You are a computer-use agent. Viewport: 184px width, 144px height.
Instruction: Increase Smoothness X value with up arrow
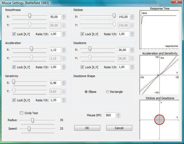tap(64, 16)
